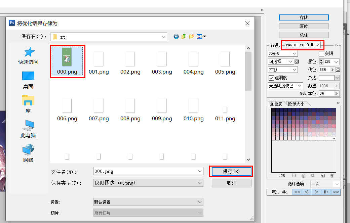This screenshot has width=350, height=223.
Task: Select the last white color swatch
Action: pyautogui.click(x=334, y=138)
